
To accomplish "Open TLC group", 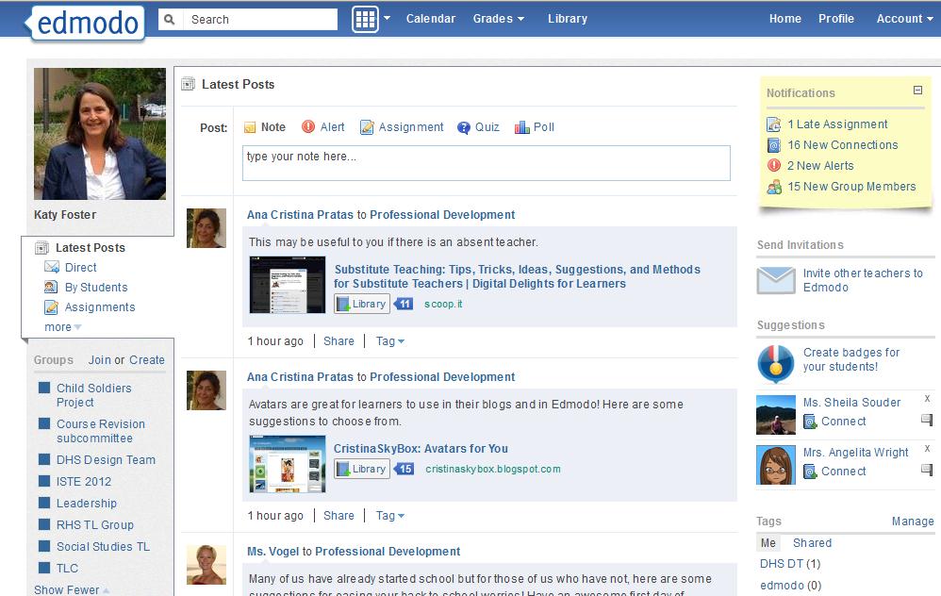I will pyautogui.click(x=67, y=568).
